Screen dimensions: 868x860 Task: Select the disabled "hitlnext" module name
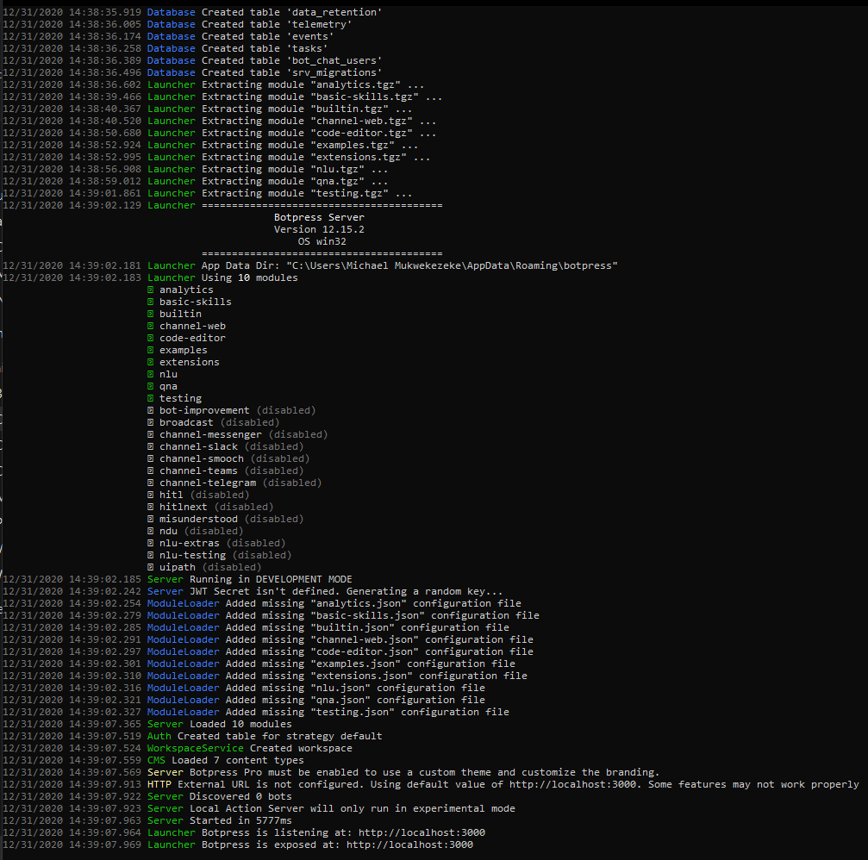point(184,507)
